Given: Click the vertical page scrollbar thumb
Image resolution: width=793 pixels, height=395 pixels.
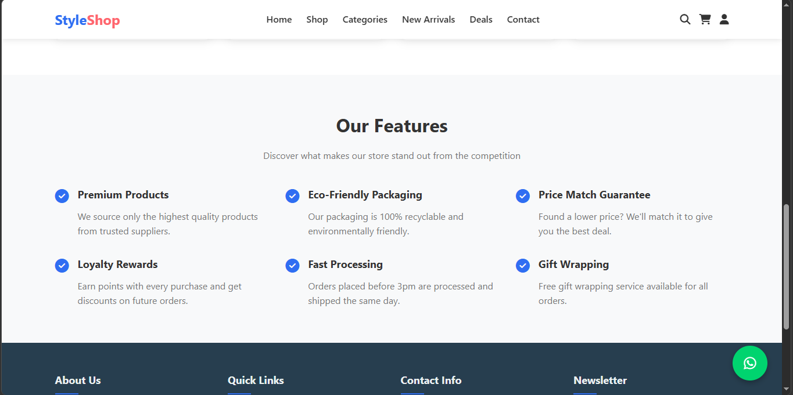Looking at the screenshot, I should tap(787, 267).
